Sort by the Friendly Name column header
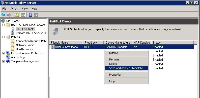200x98 pixels. coord(66,42)
